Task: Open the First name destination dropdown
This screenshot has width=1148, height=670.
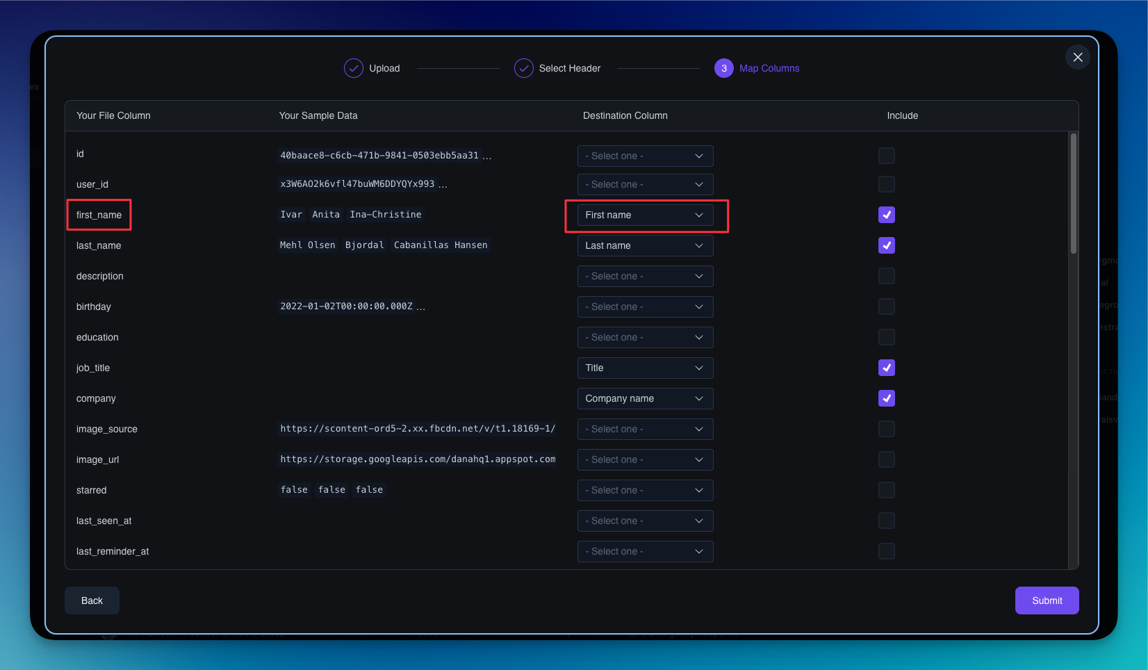Action: [x=646, y=215]
